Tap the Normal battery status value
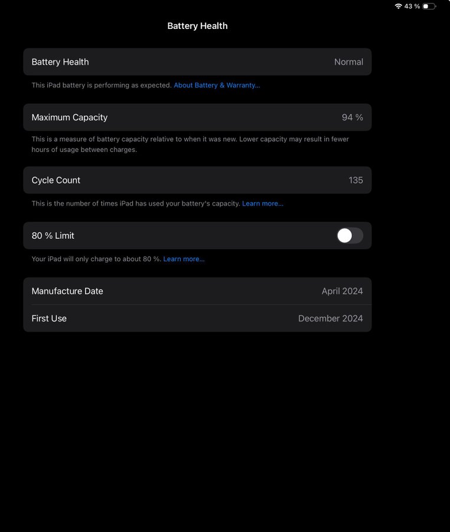The height and width of the screenshot is (532, 450). click(348, 62)
